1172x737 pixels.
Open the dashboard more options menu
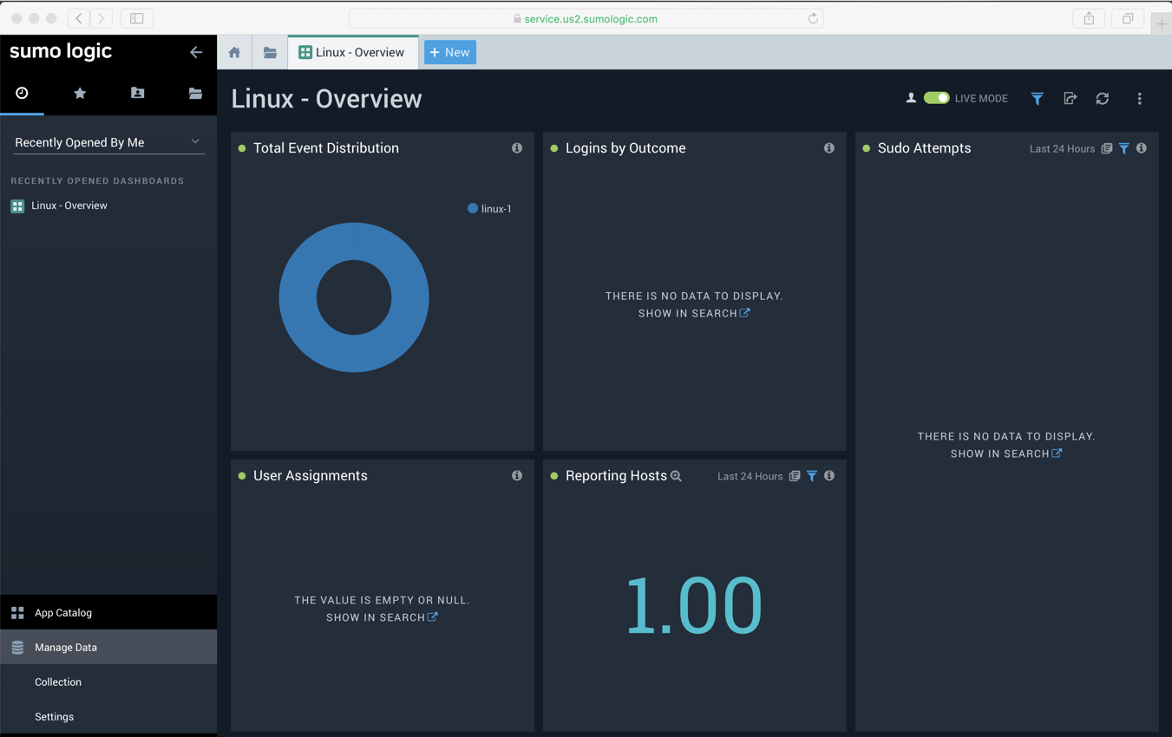point(1139,99)
